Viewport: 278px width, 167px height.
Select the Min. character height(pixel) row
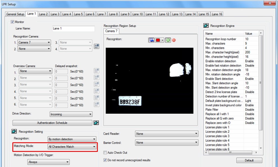coord(232,57)
